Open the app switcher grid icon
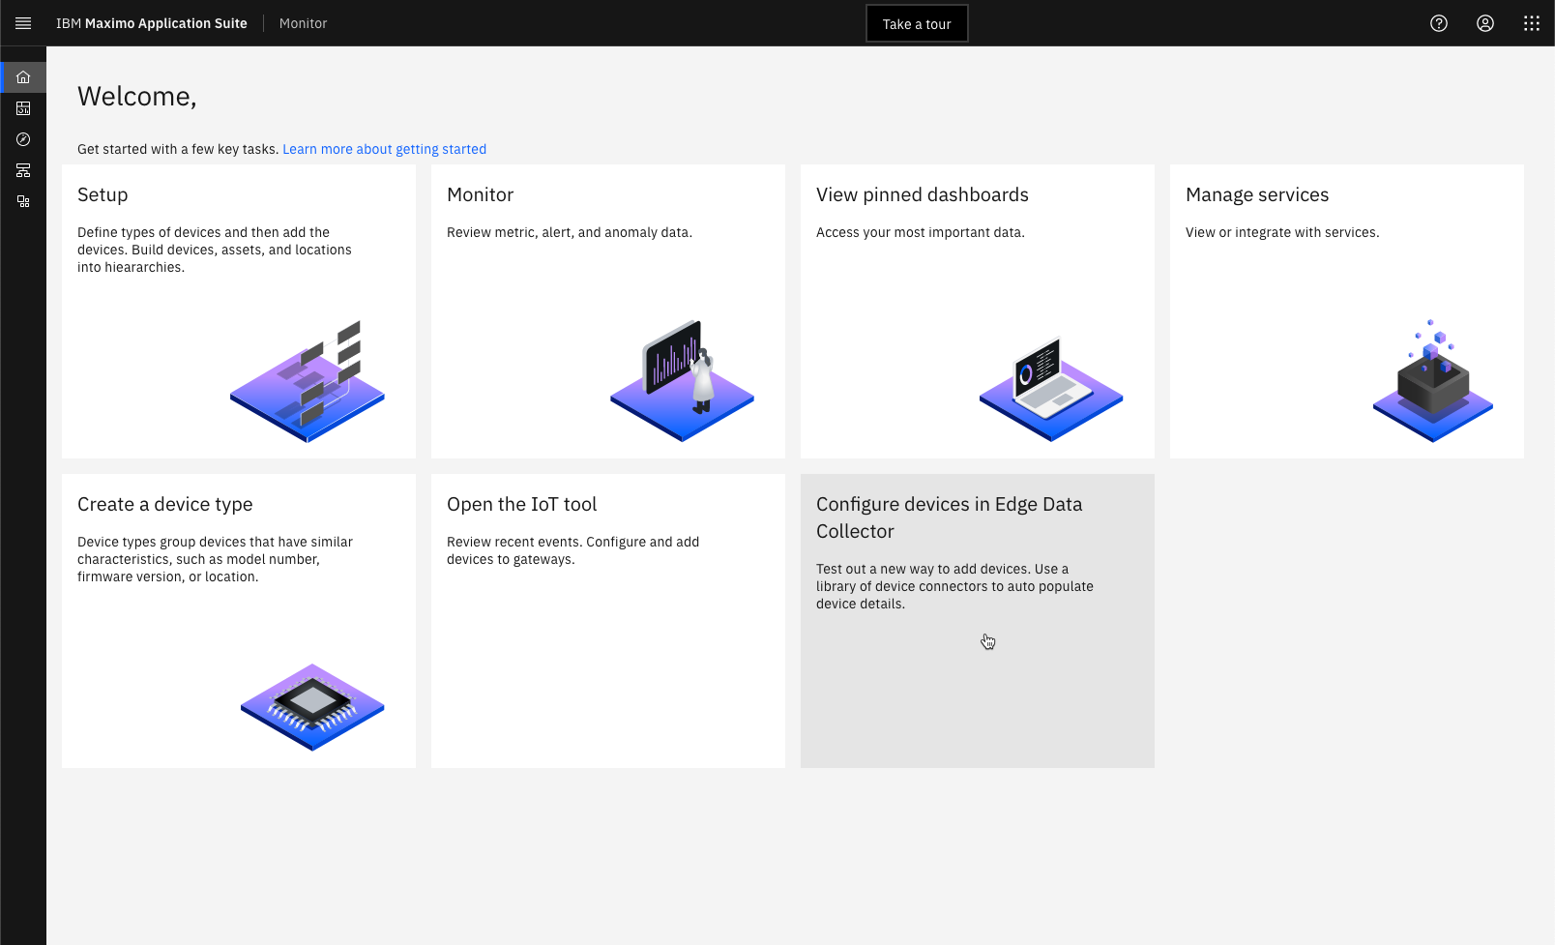 pos(1532,23)
